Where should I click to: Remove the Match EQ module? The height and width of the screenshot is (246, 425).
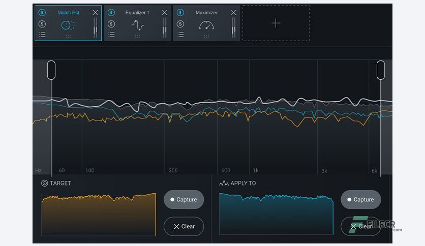[95, 13]
